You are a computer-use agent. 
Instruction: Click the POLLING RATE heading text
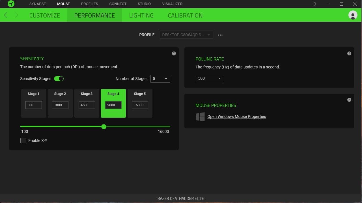coord(210,59)
